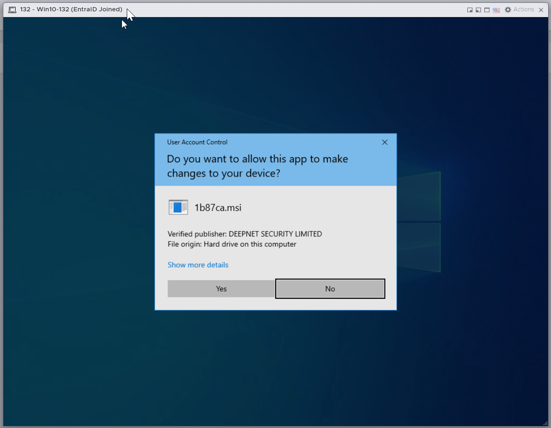
Task: Click the 1b87ca.msi installer icon
Action: click(x=178, y=207)
